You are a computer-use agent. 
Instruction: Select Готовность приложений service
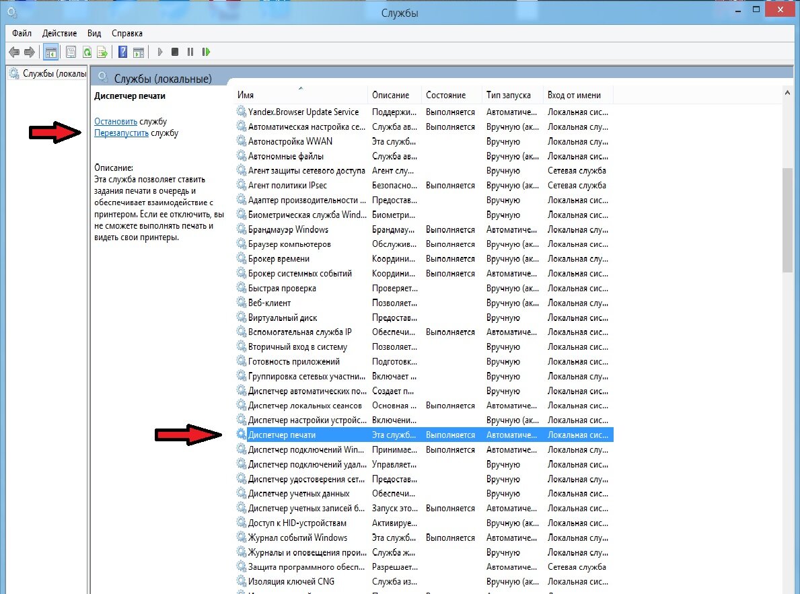[x=424, y=361]
